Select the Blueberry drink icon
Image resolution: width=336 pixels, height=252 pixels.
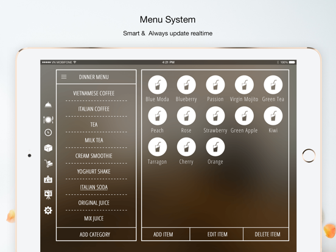(186, 85)
